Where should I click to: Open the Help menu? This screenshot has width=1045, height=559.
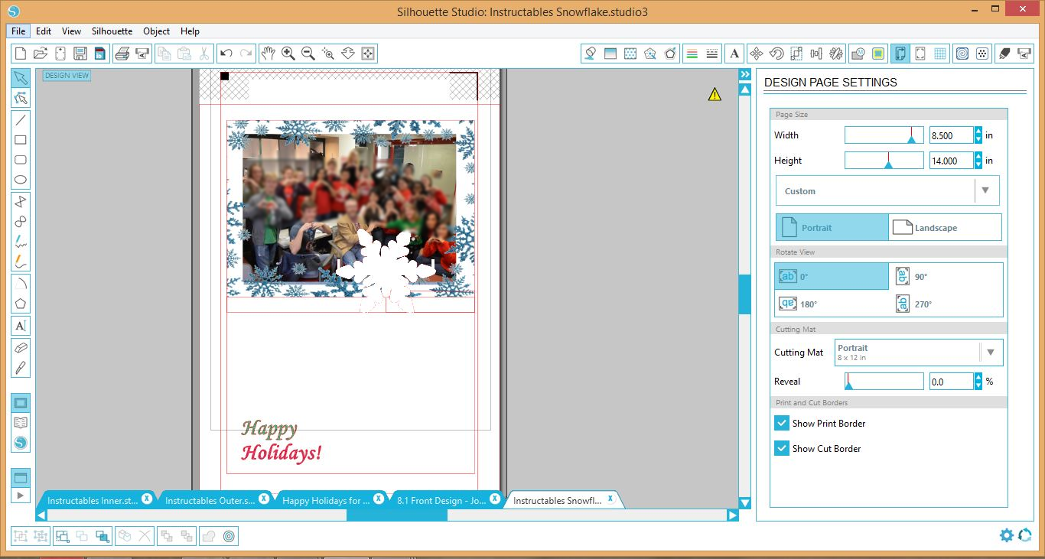(x=190, y=31)
